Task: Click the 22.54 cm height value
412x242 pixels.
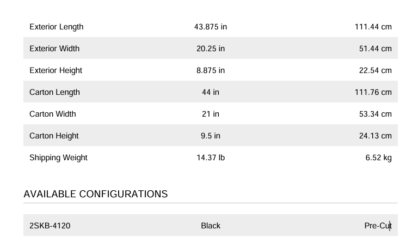Action: click(x=376, y=70)
